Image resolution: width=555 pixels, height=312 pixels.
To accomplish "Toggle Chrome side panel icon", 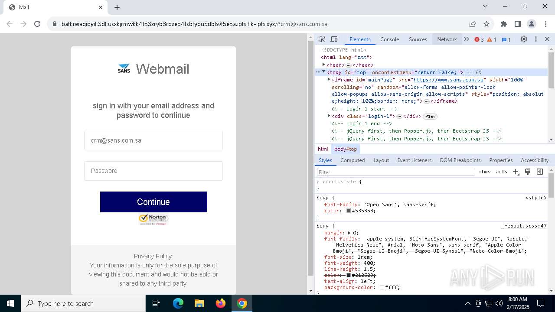I will (518, 24).
